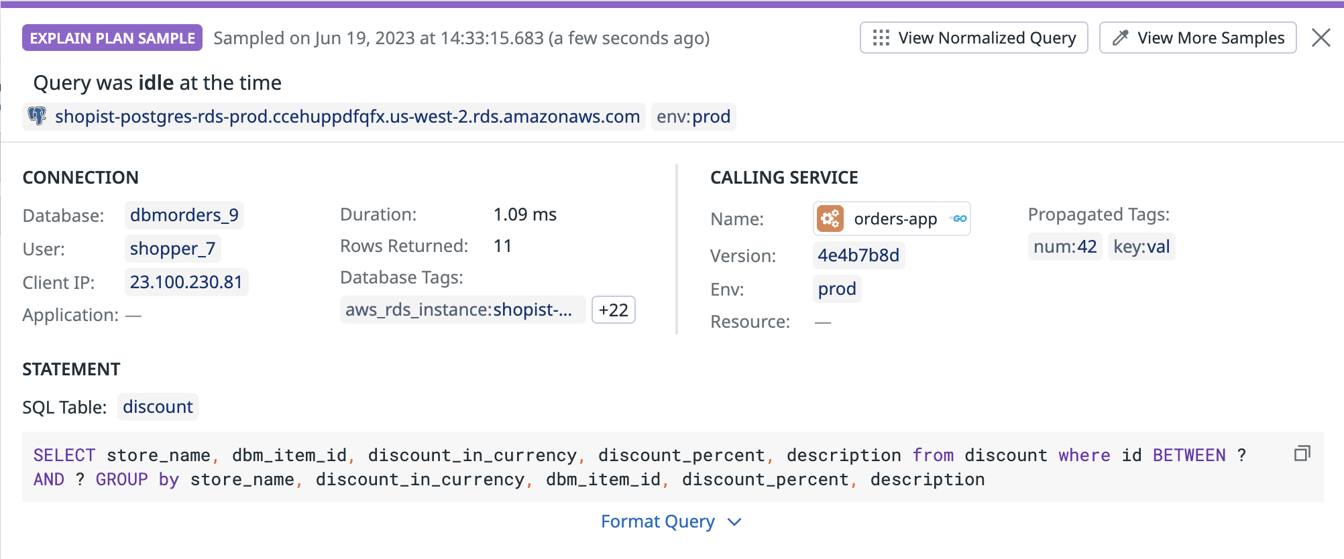
Task: Click the orders-app service gear icon
Action: pos(830,219)
